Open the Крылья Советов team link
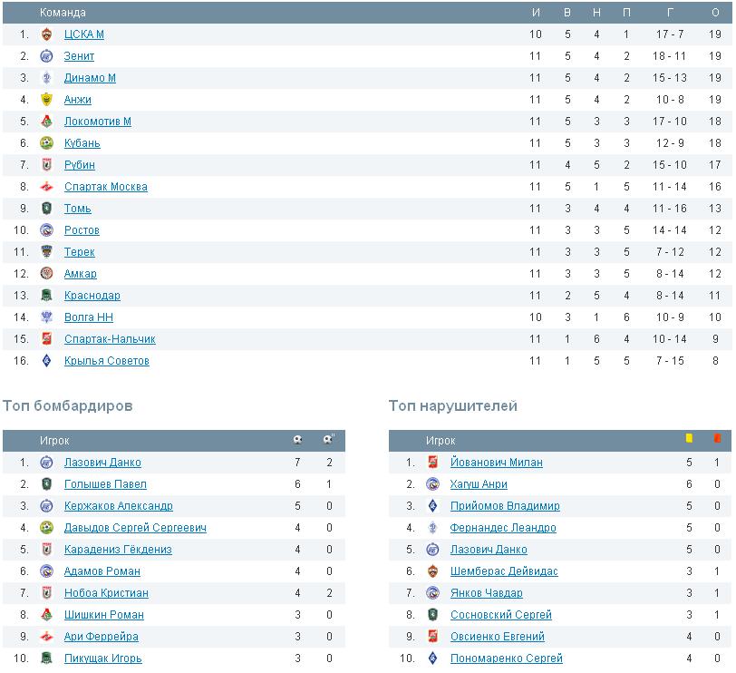736x673 pixels. (x=106, y=361)
